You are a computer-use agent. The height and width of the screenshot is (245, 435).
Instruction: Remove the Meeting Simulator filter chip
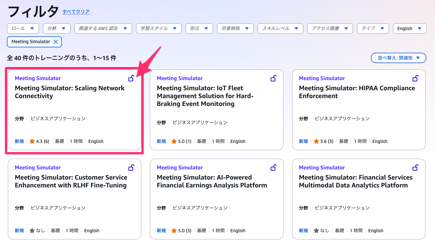point(56,42)
